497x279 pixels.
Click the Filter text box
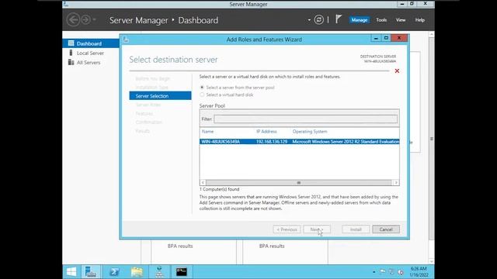tap(305, 119)
